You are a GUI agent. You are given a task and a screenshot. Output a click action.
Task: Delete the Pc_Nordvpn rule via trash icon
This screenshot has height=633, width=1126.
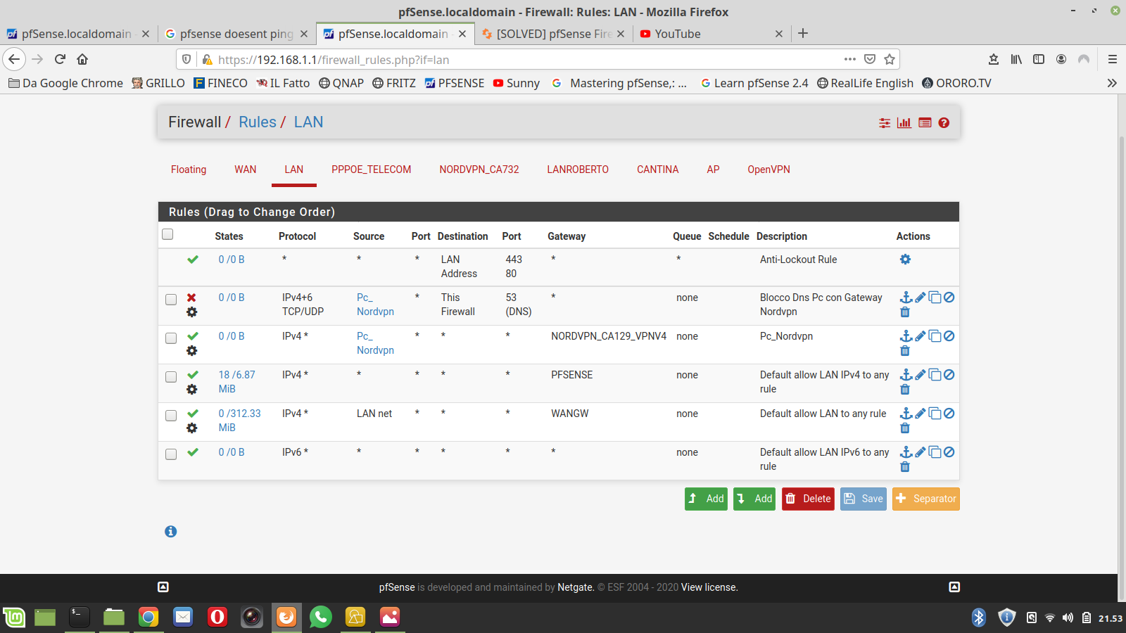(905, 351)
